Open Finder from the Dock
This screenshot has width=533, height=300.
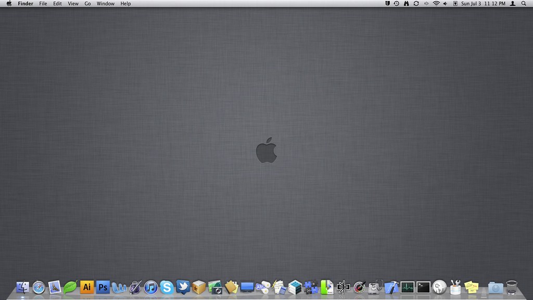(23, 287)
